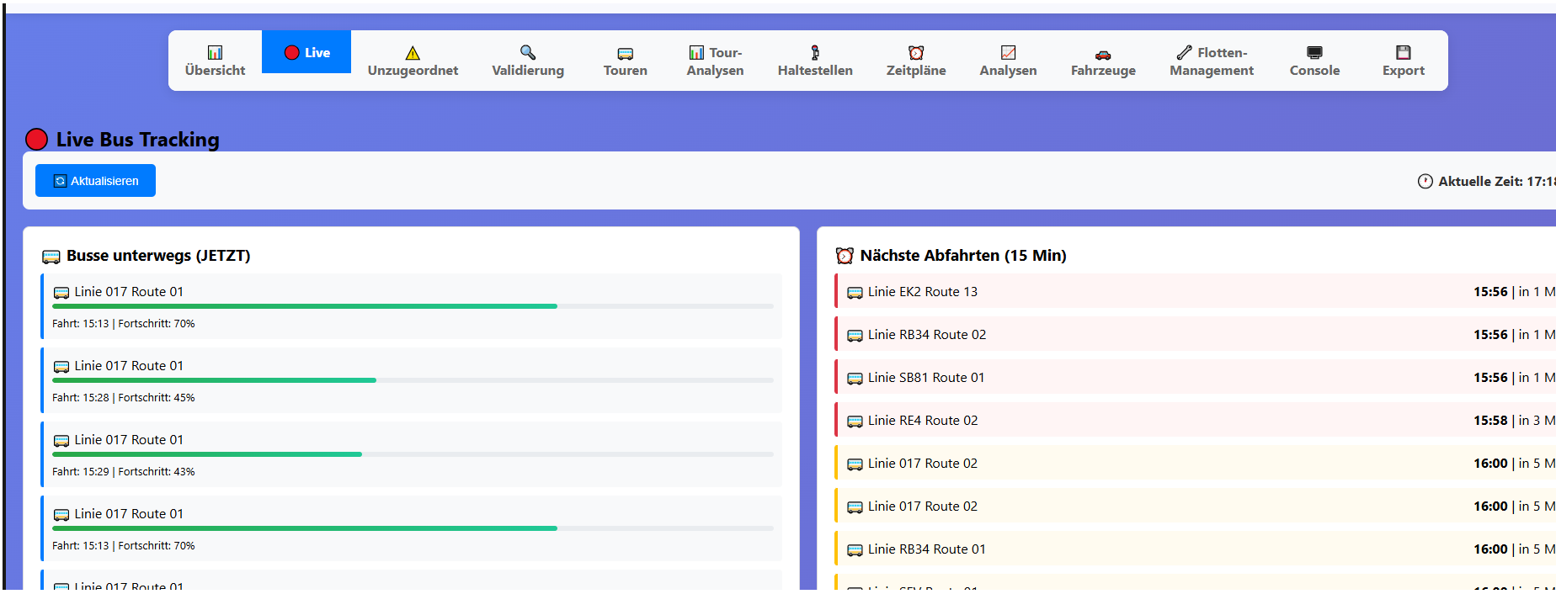The image size is (1556, 594).
Task: Open the Export tab
Action: click(x=1404, y=61)
